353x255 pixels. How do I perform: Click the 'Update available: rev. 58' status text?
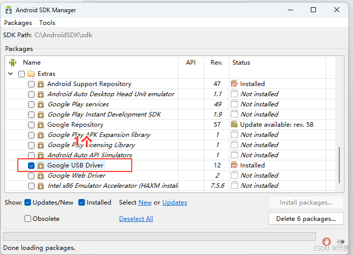(277, 125)
